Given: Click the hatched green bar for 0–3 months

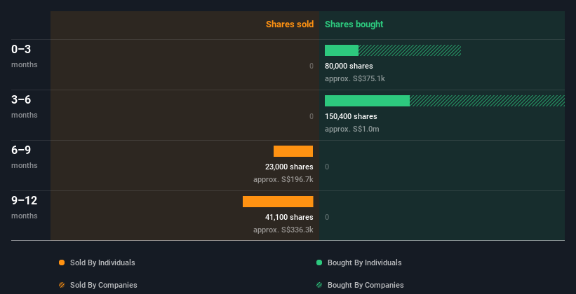Looking at the screenshot, I should tap(410, 50).
